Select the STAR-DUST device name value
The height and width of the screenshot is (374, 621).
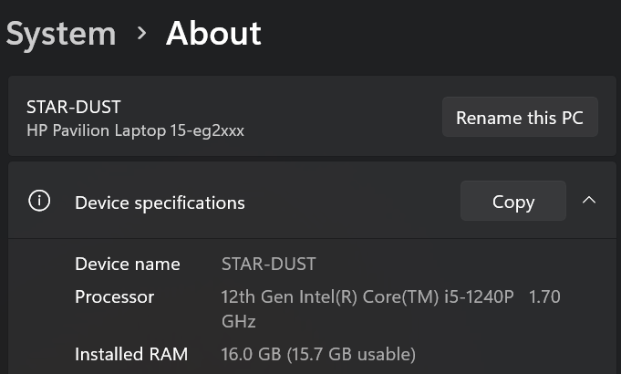tap(268, 265)
